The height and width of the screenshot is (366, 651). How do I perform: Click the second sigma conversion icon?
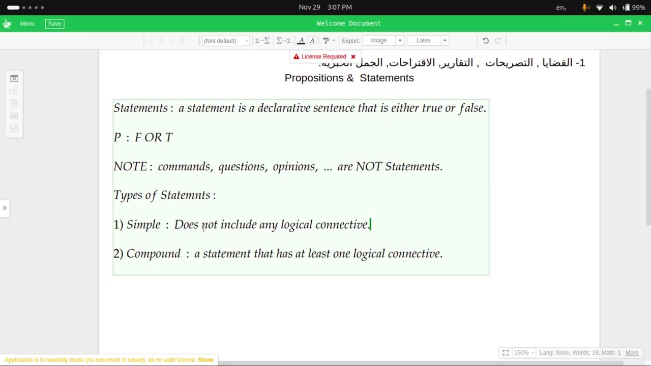(283, 41)
